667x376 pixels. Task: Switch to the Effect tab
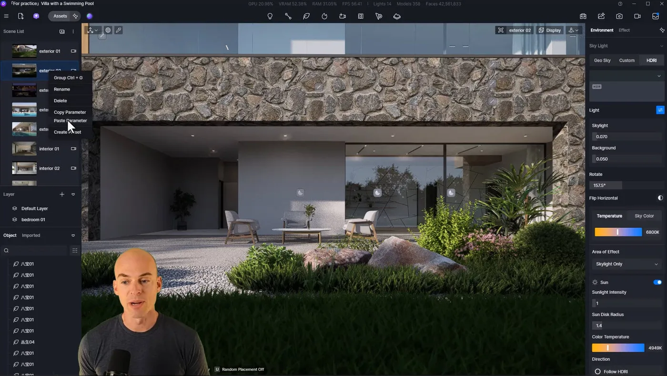point(624,30)
